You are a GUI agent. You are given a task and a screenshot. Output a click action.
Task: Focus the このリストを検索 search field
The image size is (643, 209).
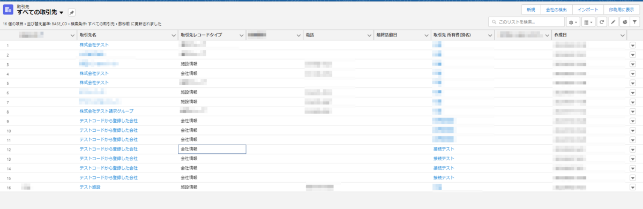[526, 22]
